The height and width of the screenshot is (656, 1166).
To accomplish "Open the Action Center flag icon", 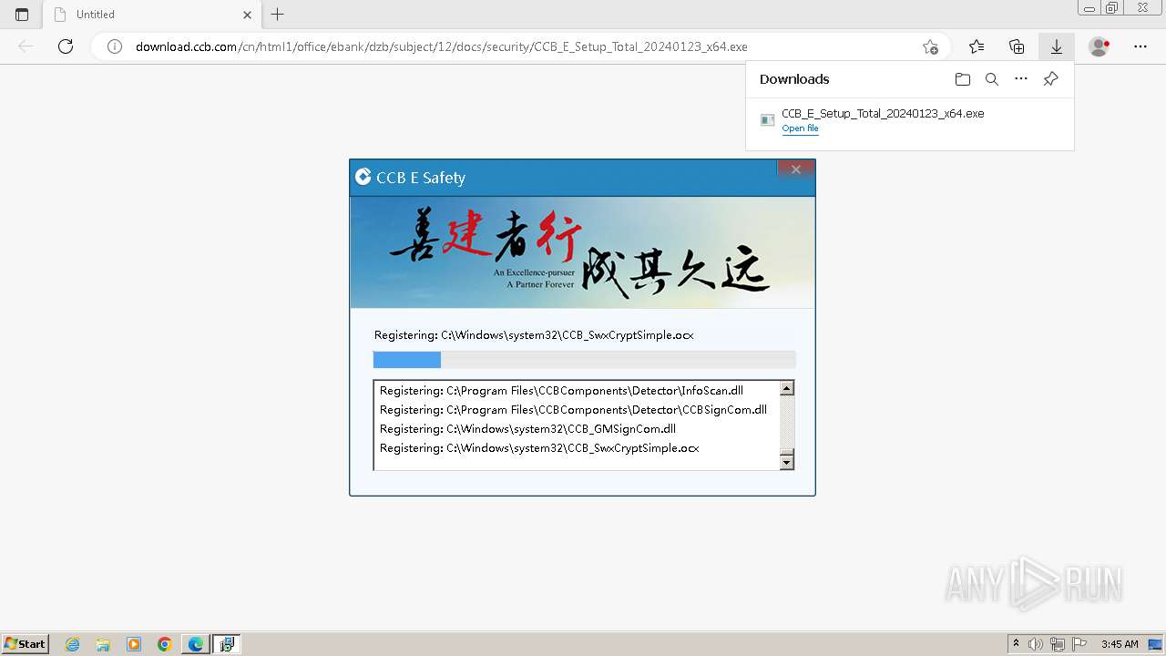I will pos(1079,644).
